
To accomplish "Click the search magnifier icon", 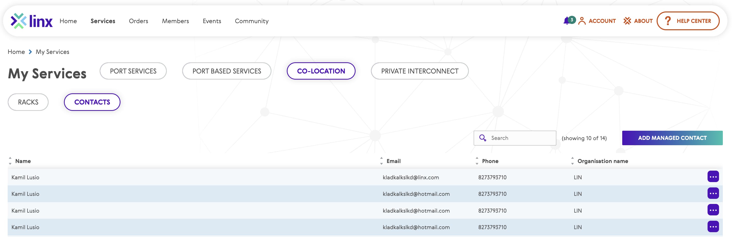I will click(x=482, y=138).
